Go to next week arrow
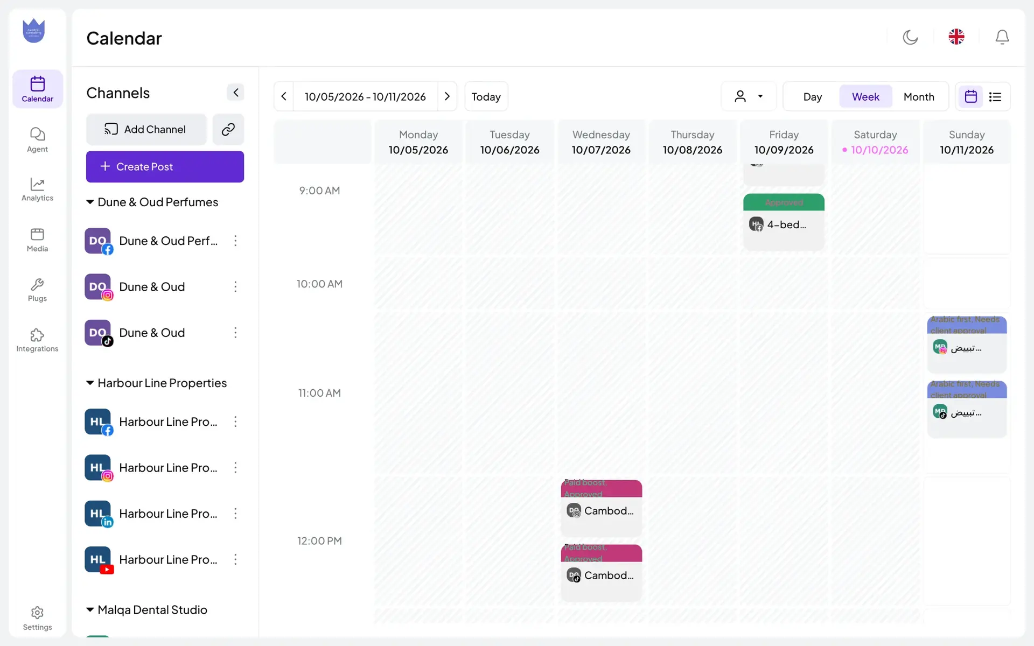Screen dimensions: 1034x646 tap(447, 96)
